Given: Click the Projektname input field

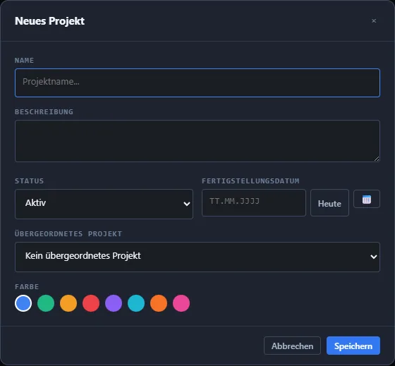Looking at the screenshot, I should 197,83.
